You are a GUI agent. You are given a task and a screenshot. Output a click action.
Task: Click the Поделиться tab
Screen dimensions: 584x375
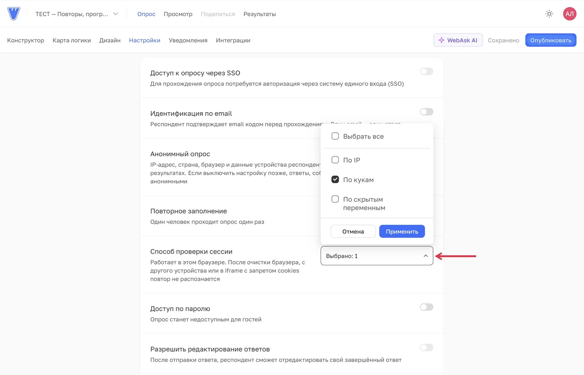pos(218,14)
